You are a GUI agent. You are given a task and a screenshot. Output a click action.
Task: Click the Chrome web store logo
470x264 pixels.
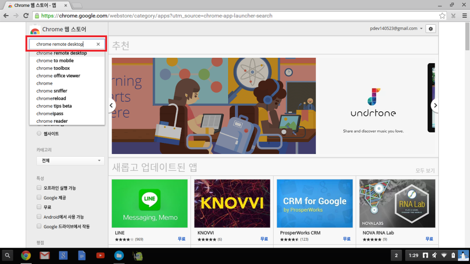pos(35,30)
